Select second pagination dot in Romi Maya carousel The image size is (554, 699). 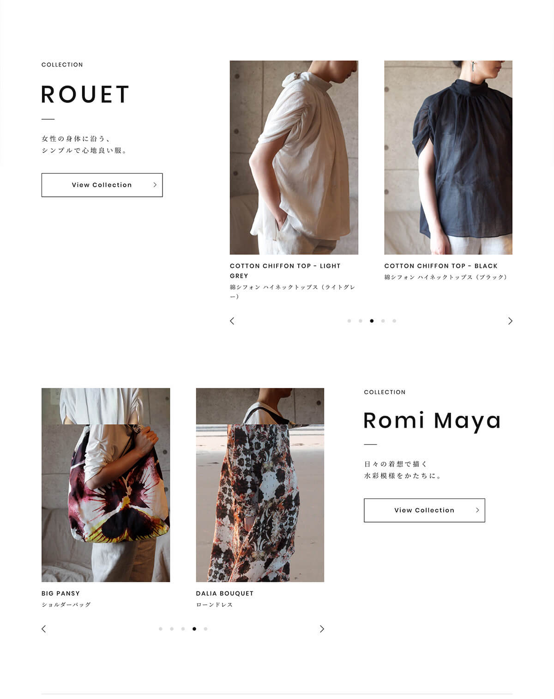coord(172,629)
